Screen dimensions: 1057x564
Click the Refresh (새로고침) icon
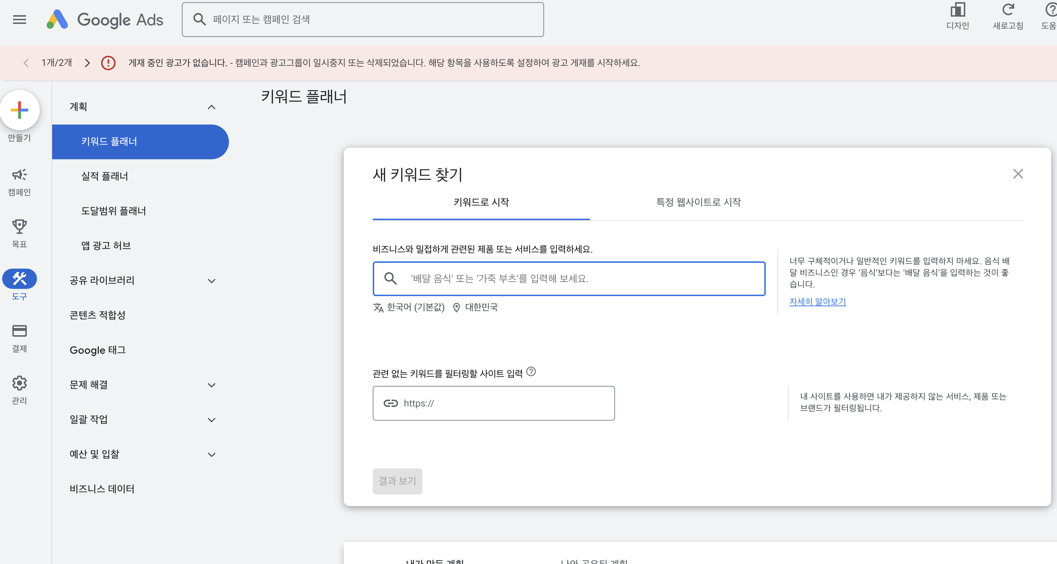pyautogui.click(x=1008, y=10)
